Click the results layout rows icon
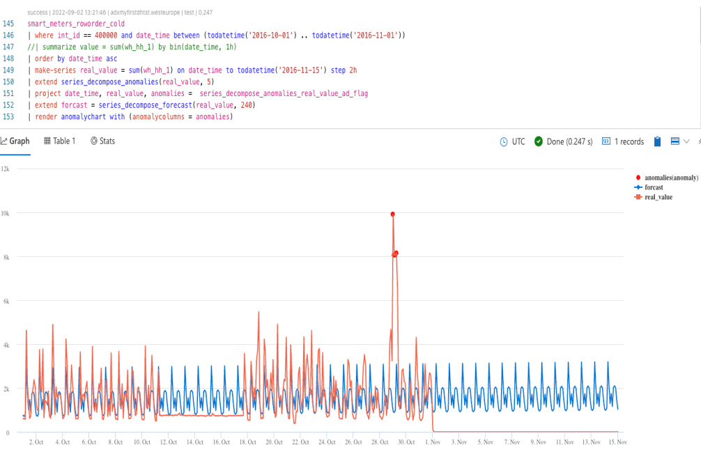Viewport: 701px width, 452px height. click(675, 141)
